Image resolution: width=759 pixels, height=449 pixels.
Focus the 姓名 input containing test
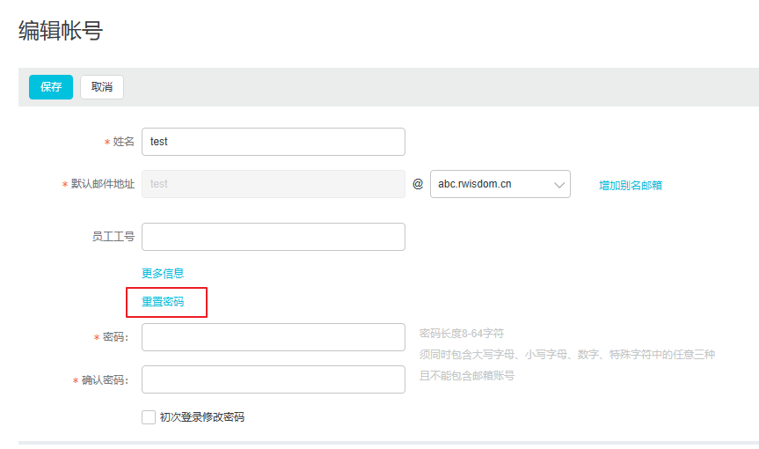[x=273, y=142]
